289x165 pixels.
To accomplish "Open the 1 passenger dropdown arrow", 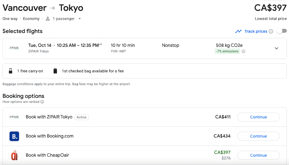I will click(x=79, y=19).
